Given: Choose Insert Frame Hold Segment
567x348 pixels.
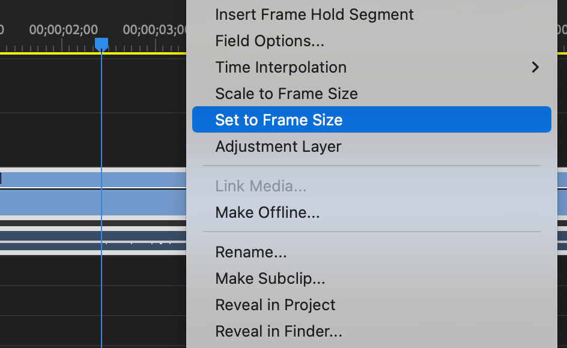Looking at the screenshot, I should (314, 14).
